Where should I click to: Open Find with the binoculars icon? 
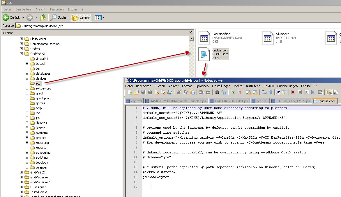tap(217, 92)
